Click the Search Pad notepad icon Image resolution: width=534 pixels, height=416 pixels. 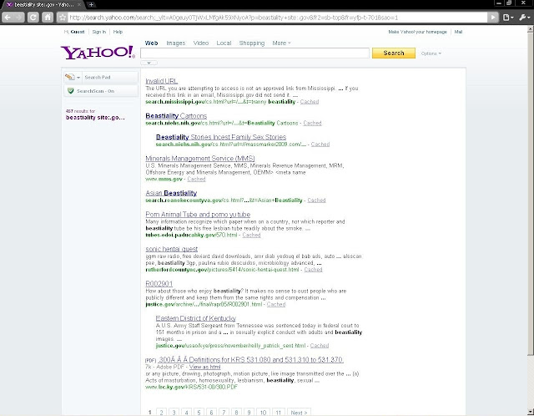[69, 77]
